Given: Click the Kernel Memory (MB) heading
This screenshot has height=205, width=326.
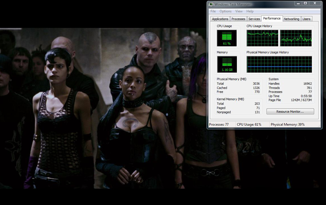Looking at the screenshot, I should [x=230, y=99].
